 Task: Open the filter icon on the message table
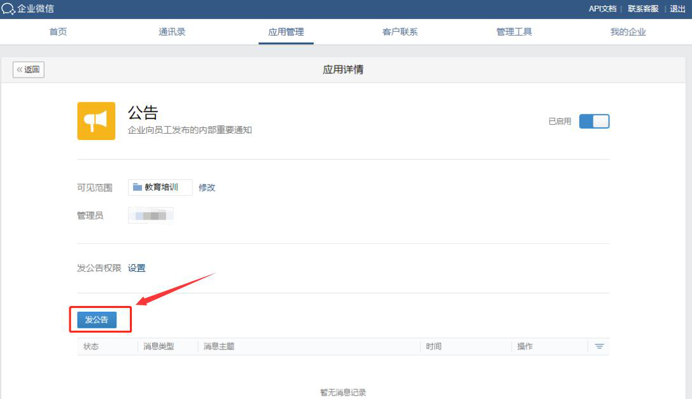[x=598, y=346]
